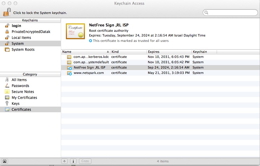Show the Keys category

(30, 104)
